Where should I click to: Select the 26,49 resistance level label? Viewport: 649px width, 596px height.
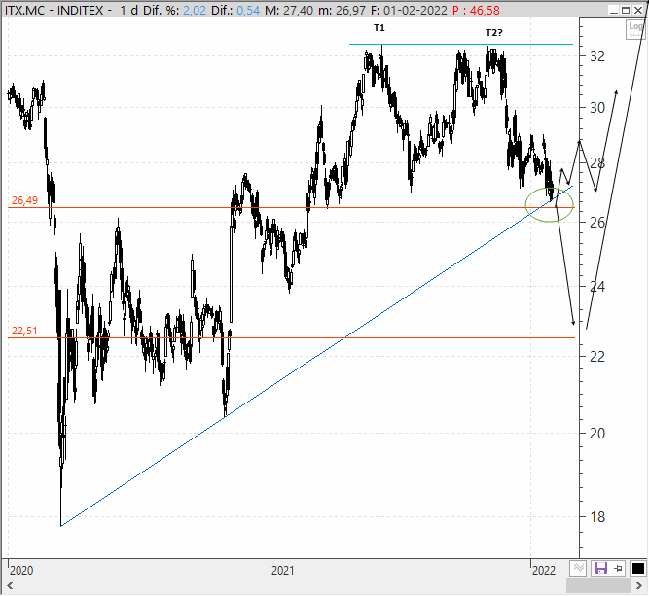(x=24, y=200)
